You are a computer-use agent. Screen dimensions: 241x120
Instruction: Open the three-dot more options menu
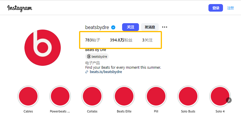point(165,27)
